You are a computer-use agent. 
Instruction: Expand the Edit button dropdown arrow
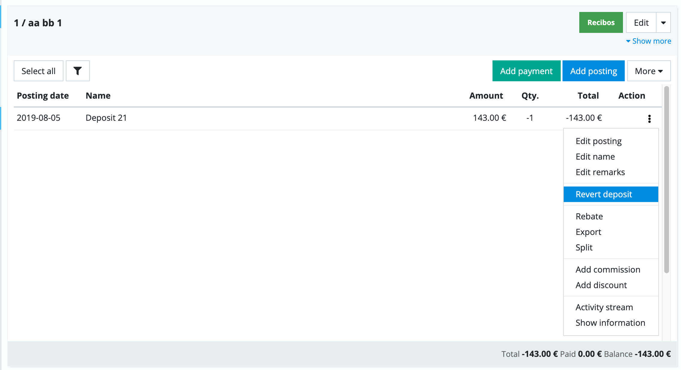[x=663, y=23]
